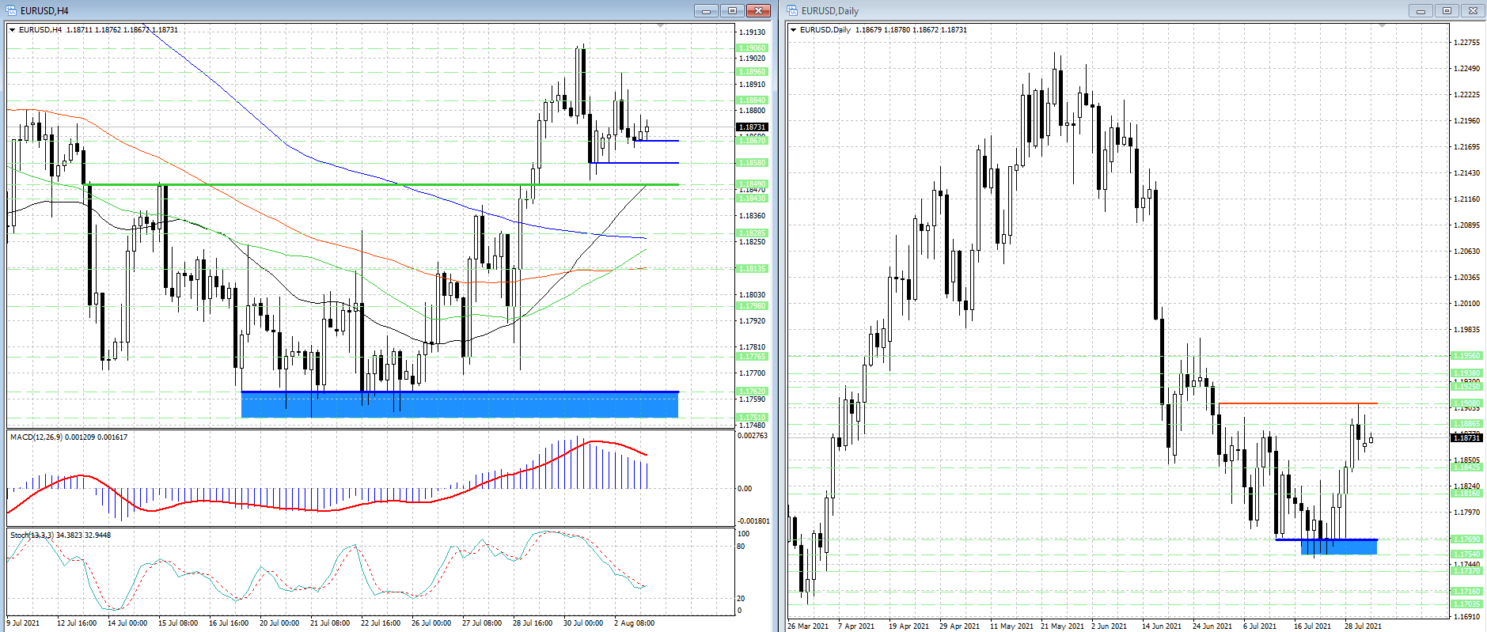
Task: Open the dropdown triangle beside EURUSD,H4 chart label
Action: pos(13,30)
